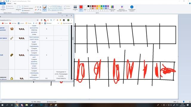Expand the Paste dropdown arrow

click(3, 10)
